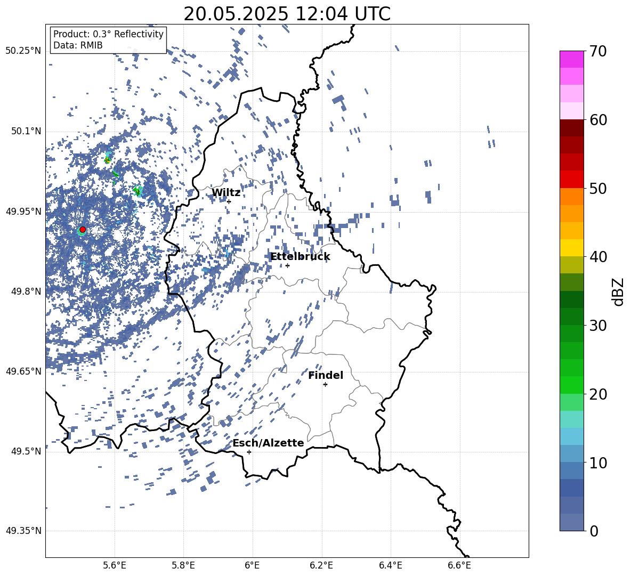Click the 6°E longitude tick label
Screen dimensions: 631x576
pos(252,565)
